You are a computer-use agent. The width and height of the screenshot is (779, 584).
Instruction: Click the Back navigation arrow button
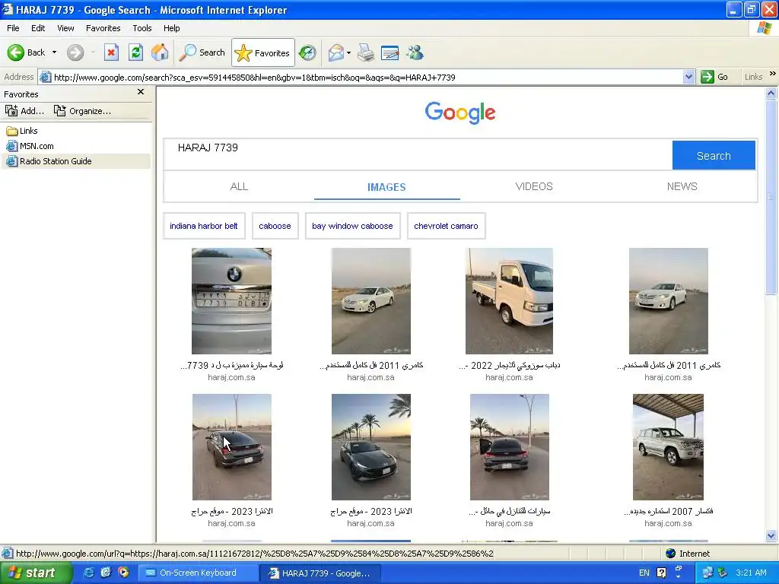[x=26, y=52]
